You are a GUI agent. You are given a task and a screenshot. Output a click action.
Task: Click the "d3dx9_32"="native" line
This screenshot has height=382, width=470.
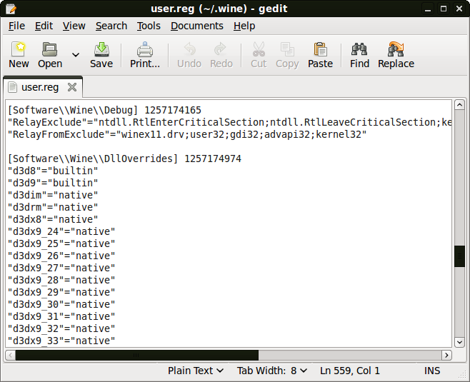tap(61, 328)
